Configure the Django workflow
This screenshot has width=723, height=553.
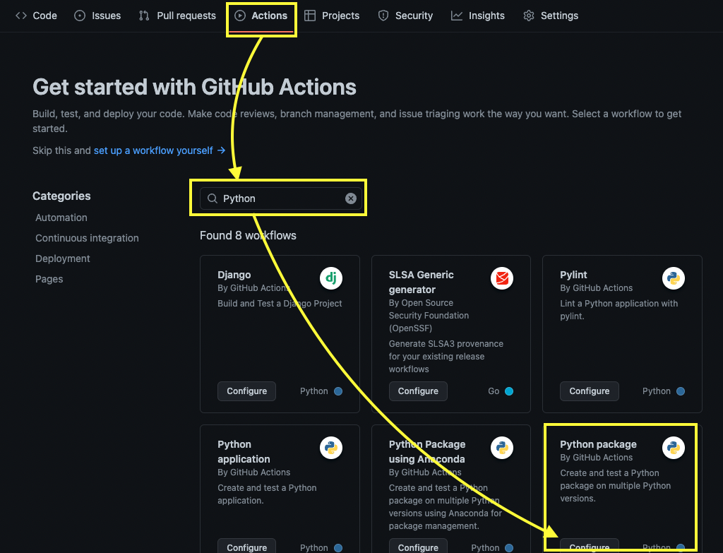[x=246, y=391]
